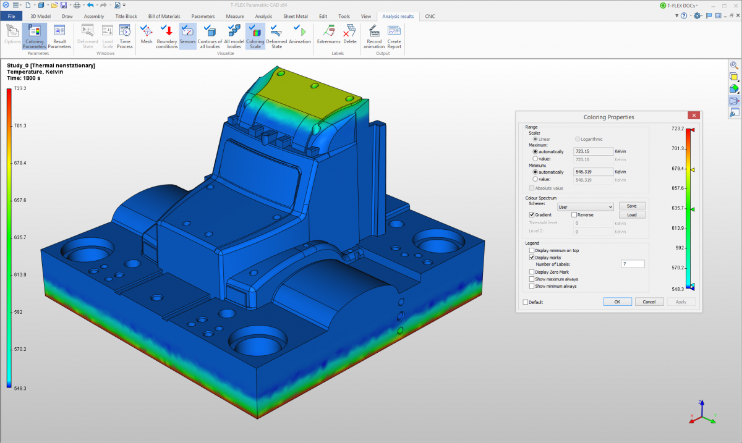
Task: Click Save colour scheme button
Action: [632, 206]
